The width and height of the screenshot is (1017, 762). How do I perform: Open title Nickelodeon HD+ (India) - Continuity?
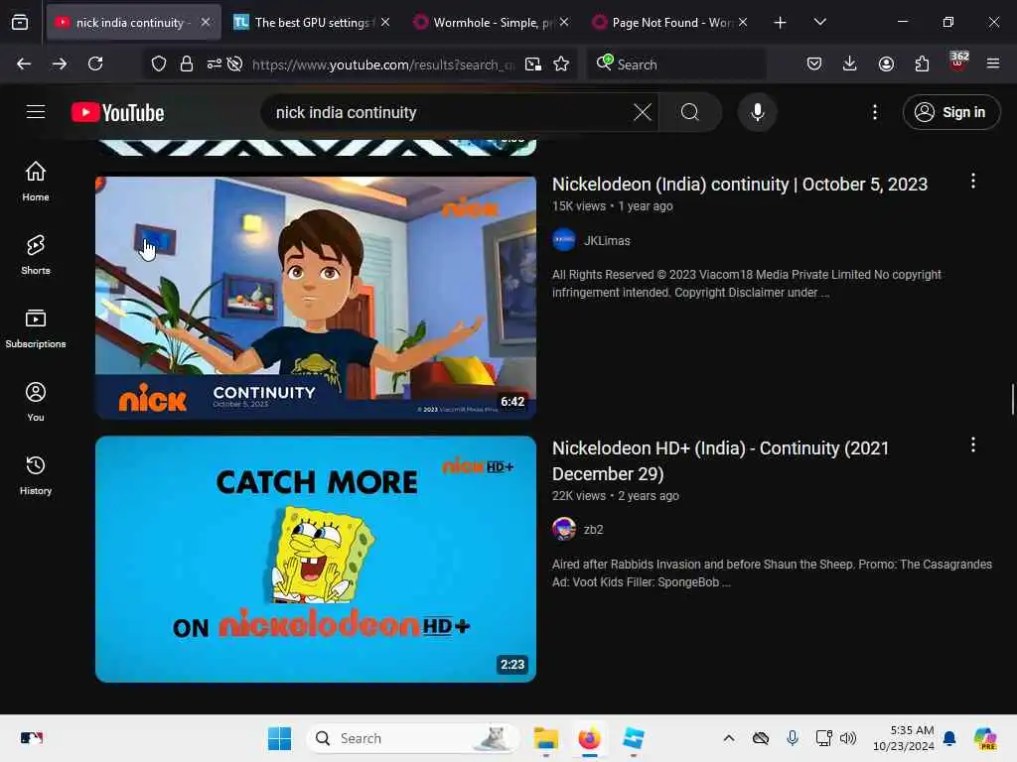(720, 460)
